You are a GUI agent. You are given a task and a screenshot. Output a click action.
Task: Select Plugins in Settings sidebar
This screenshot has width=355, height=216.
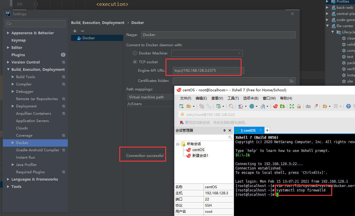coord(18,55)
